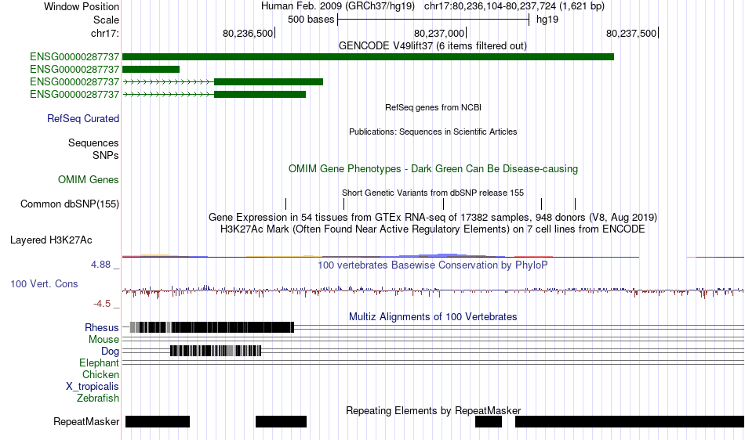
Task: Open the OMIM Genes track label
Action: (x=89, y=180)
